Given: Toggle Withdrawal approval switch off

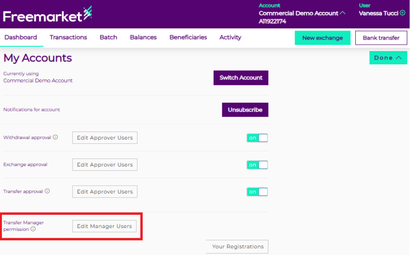Looking at the screenshot, I should click(257, 138).
